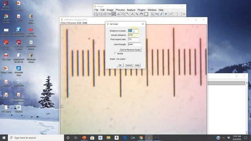Open Dropbox desktop shortcut
This screenshot has height=141, width=251.
point(18,109)
